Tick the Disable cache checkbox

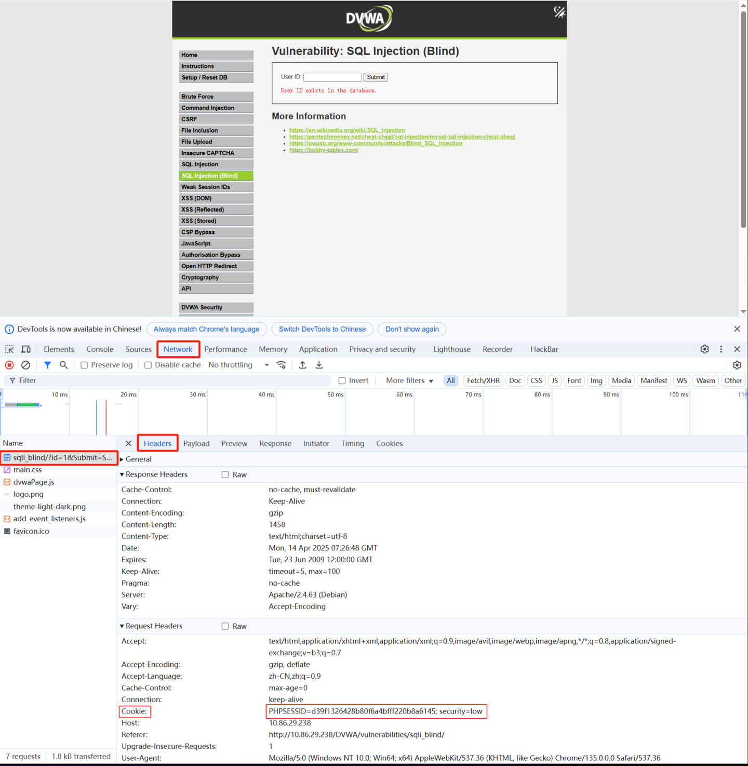[x=148, y=365]
